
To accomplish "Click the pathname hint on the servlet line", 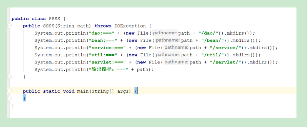I will pyautogui.click(x=177, y=62).
